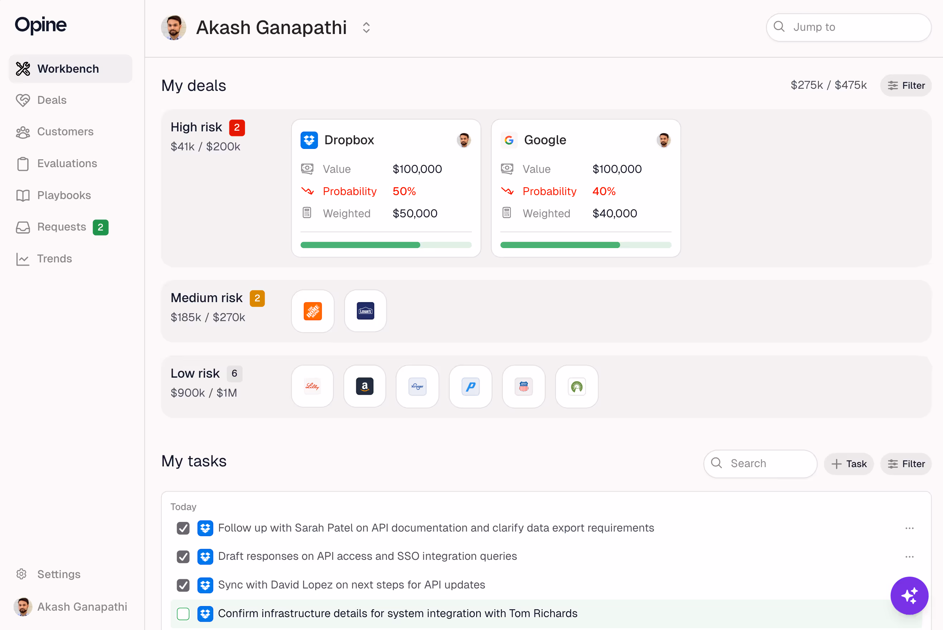This screenshot has height=630, width=943.
Task: Open the PayPal deal icon
Action: (470, 386)
